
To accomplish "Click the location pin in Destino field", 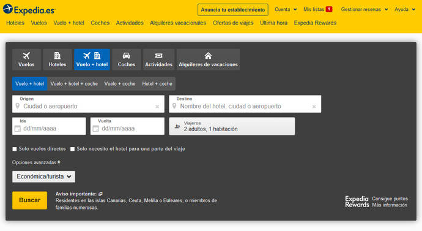I will (174, 106).
